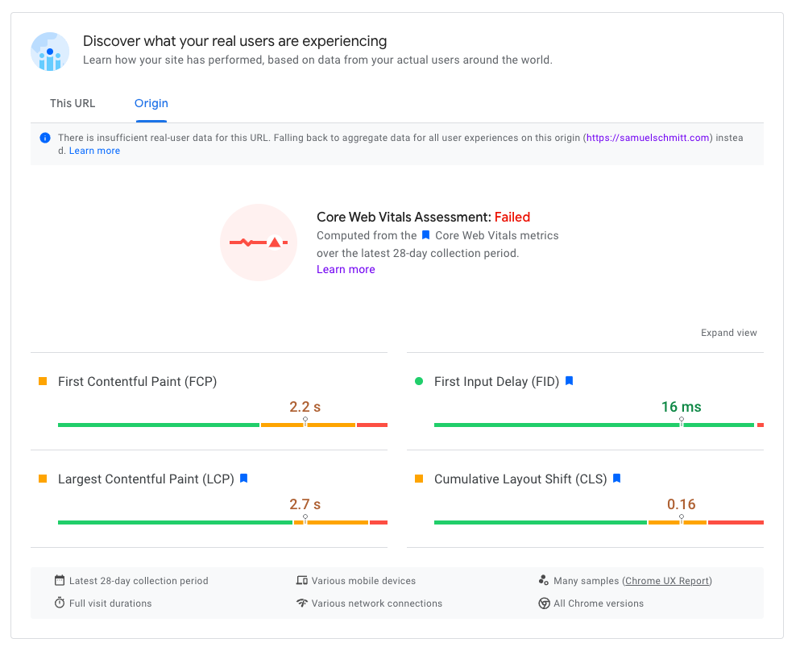This screenshot has width=800, height=651.
Task: Click the blue info icon in the banner
Action: tap(45, 138)
